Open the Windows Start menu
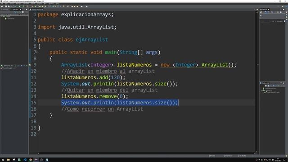Image resolution: width=288 pixels, height=162 pixels. tap(3, 160)
